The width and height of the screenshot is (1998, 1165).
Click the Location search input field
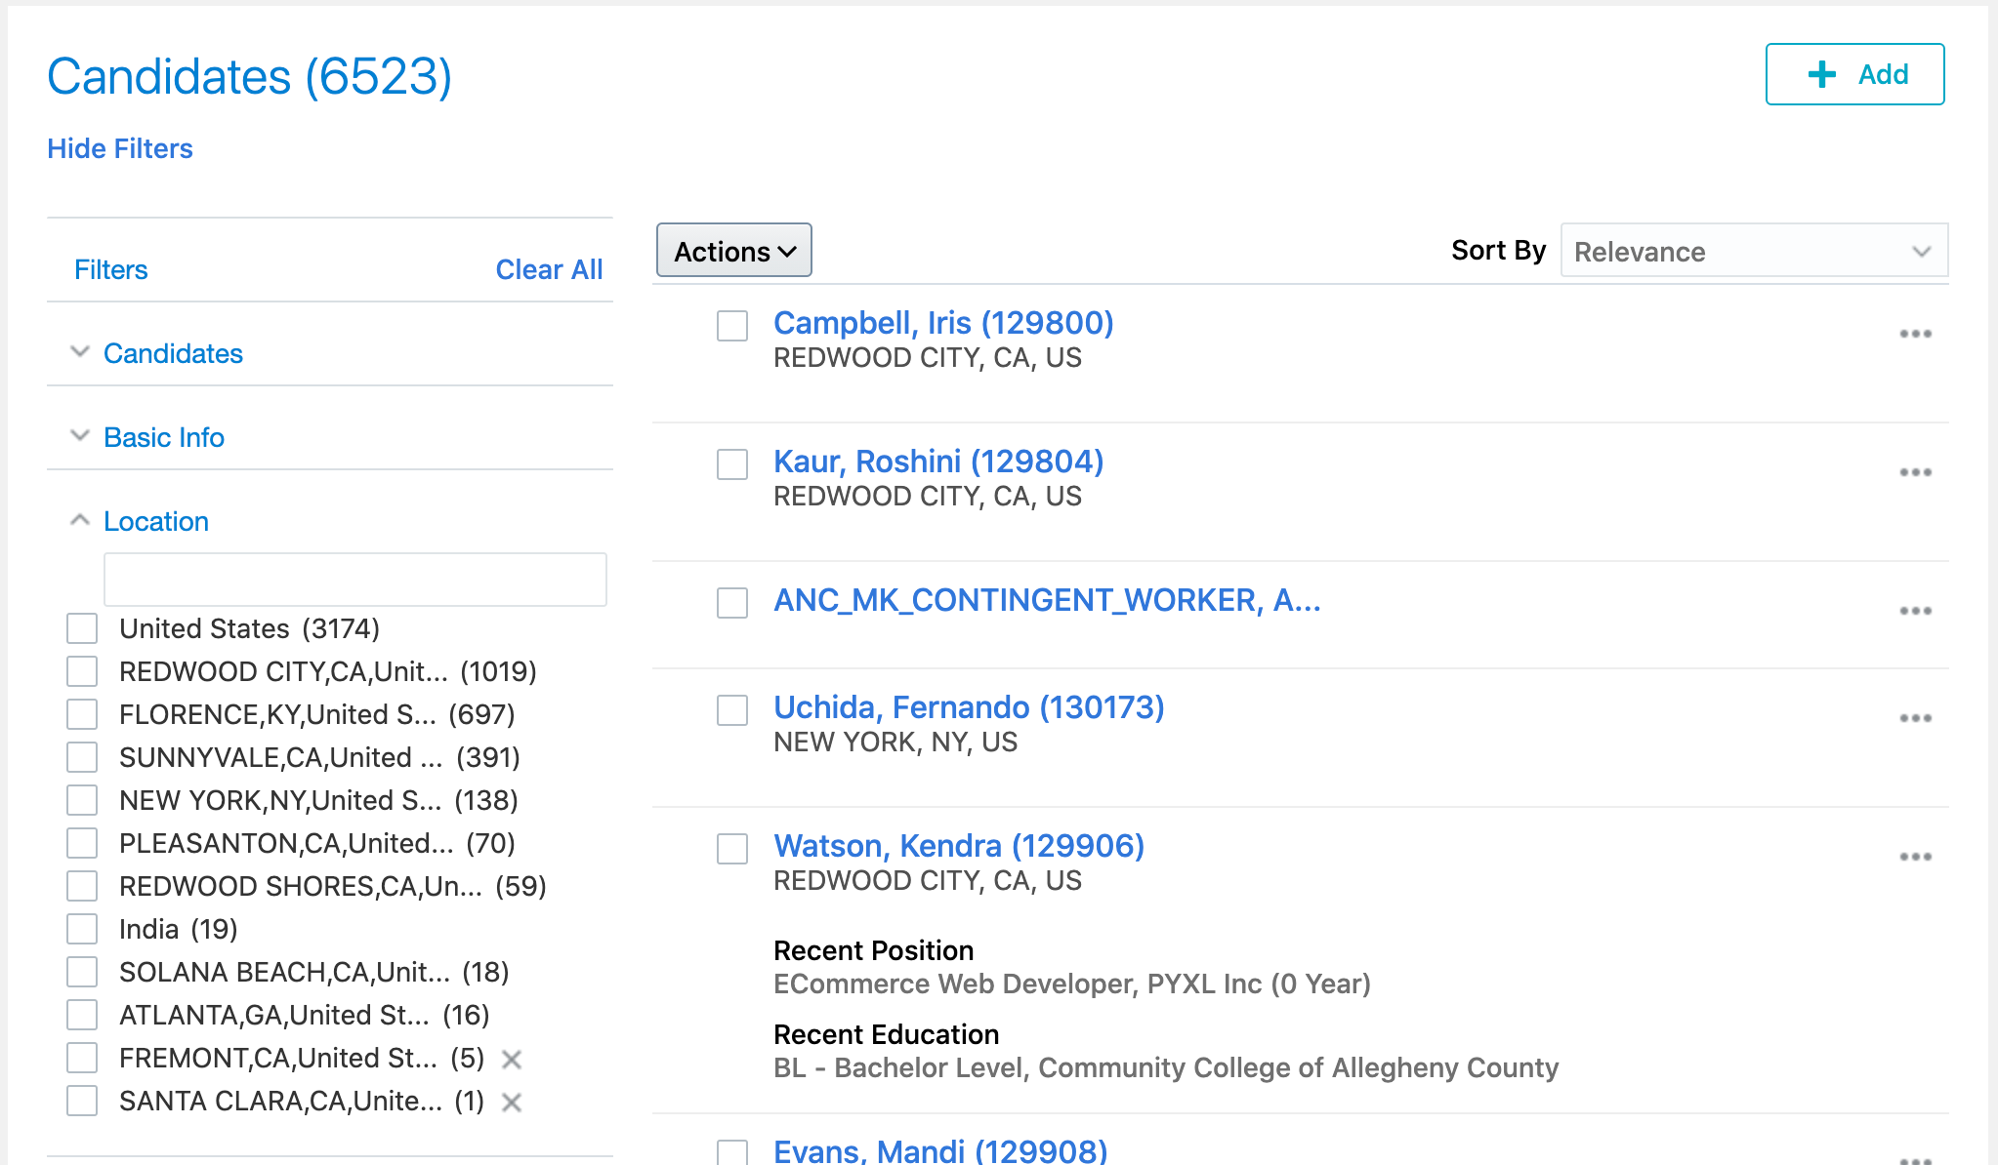(x=354, y=580)
